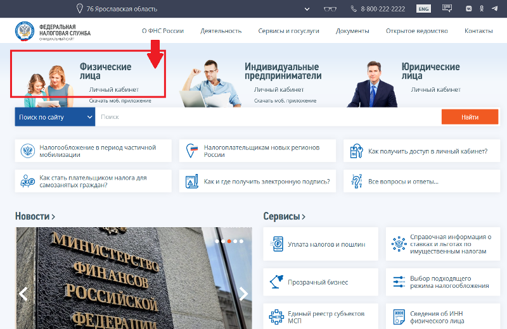Click the phone handset icon
507x329 pixels.
coord(354,9)
